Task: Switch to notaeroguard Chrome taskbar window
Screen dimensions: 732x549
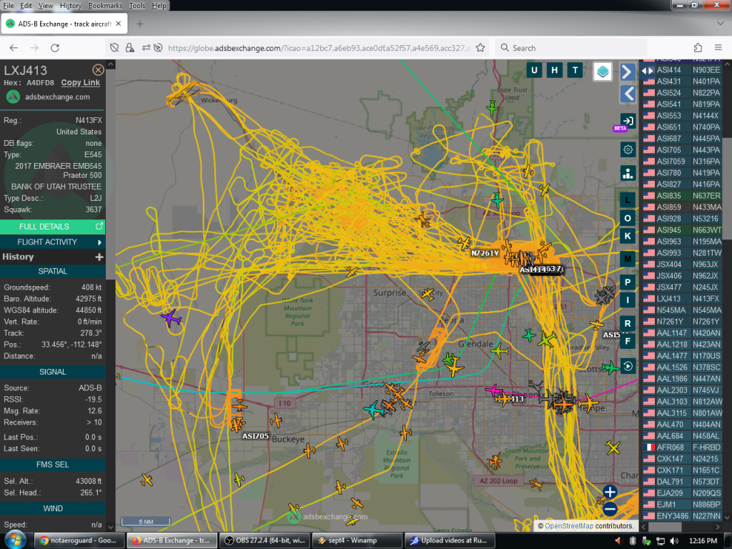Action: click(79, 540)
